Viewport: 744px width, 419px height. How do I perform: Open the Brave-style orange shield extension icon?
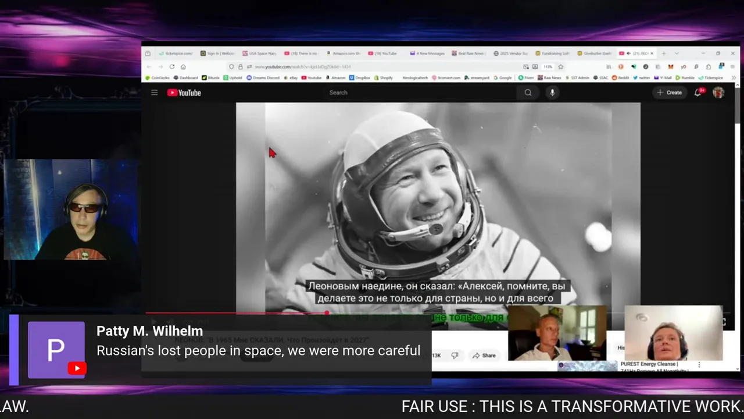(621, 67)
